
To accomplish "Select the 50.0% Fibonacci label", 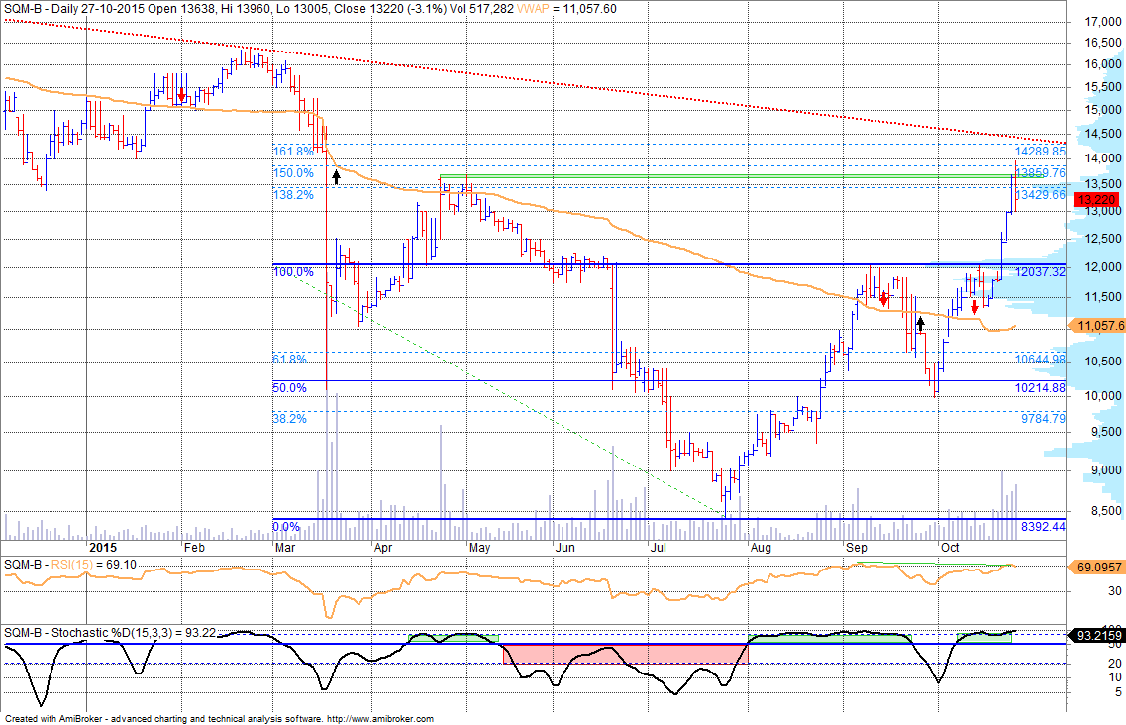I will click(x=290, y=388).
